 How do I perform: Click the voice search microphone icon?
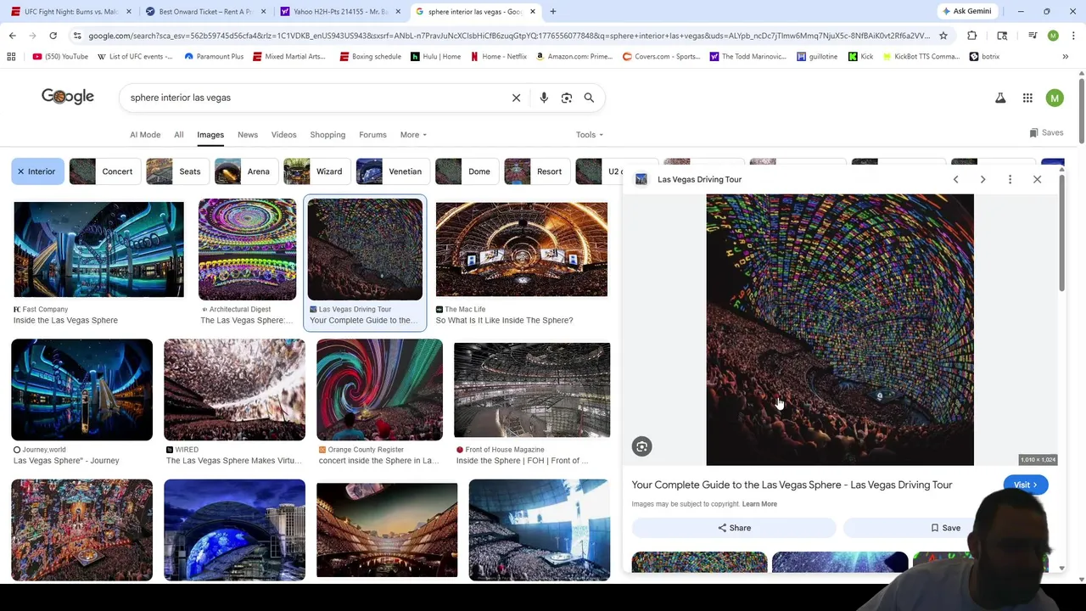[x=544, y=98]
